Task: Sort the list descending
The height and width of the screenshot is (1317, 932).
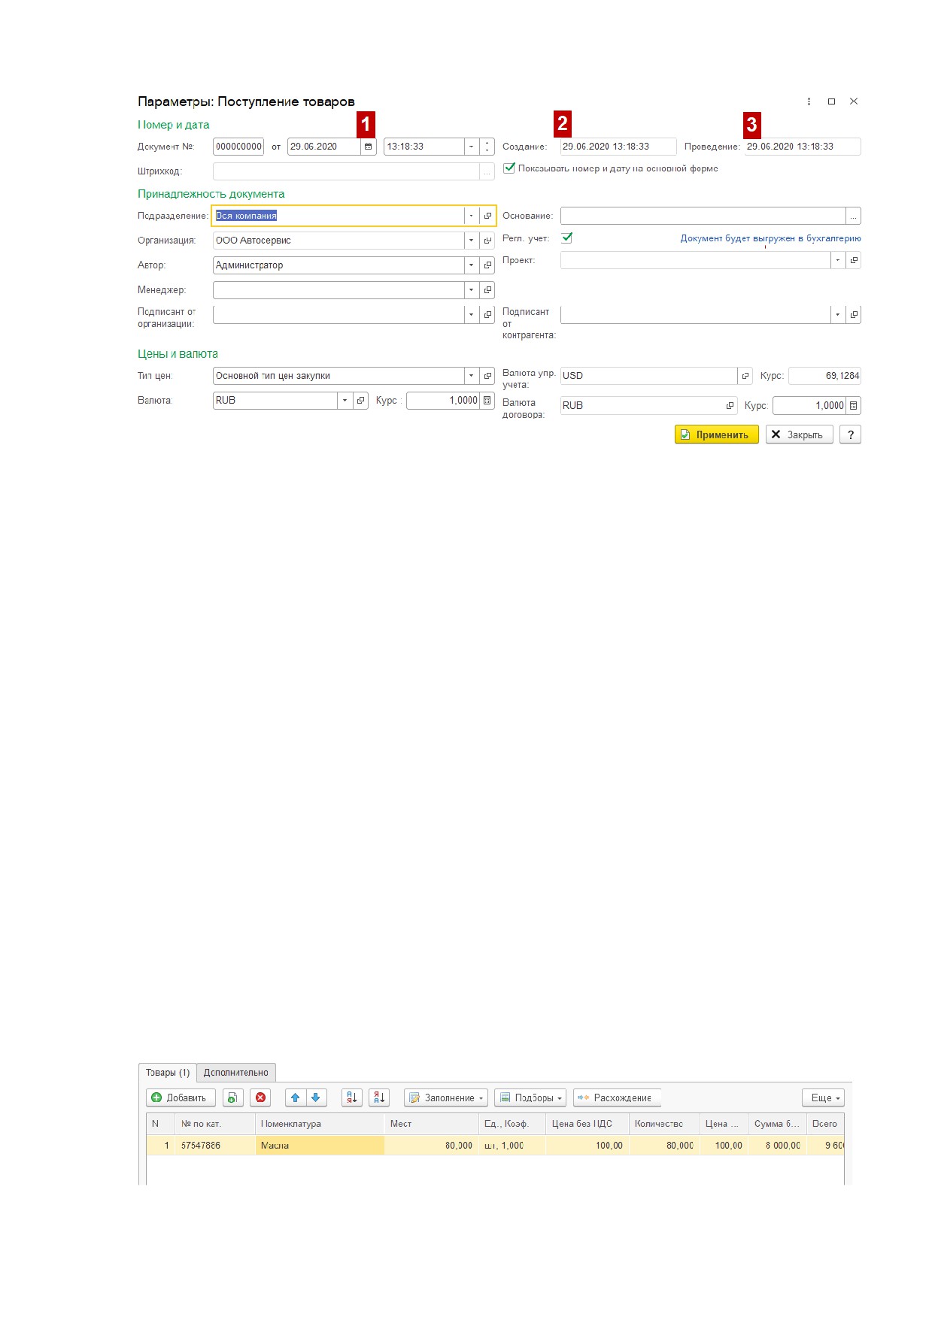Action: click(379, 1097)
